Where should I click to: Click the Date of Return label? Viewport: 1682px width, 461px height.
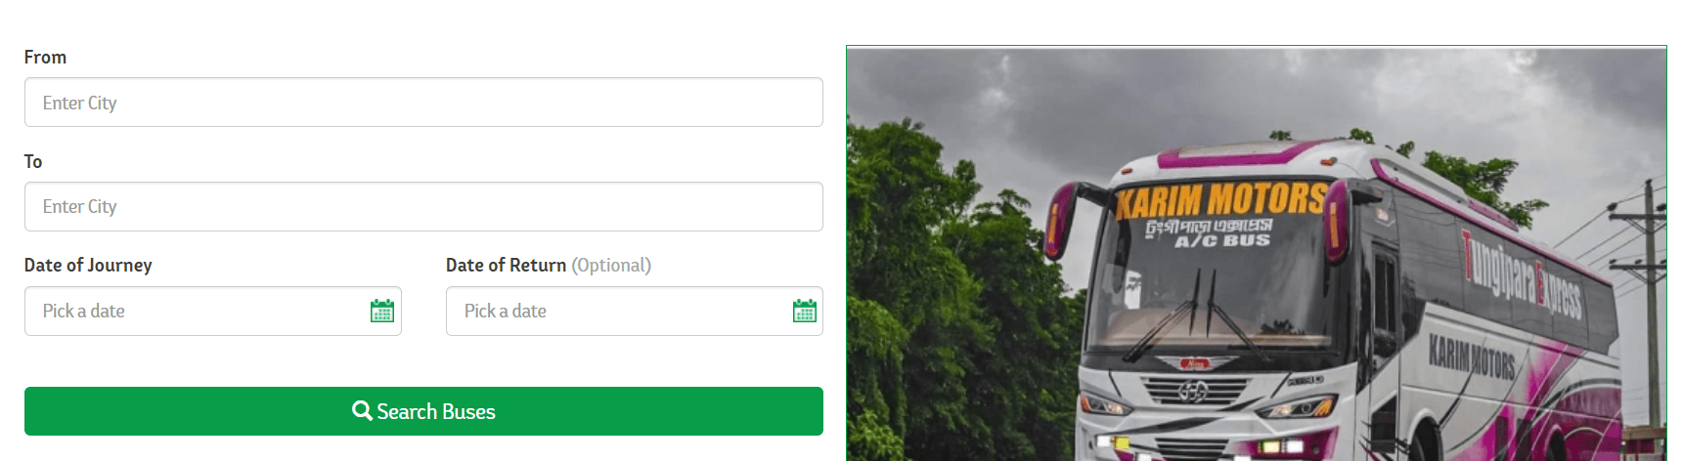(506, 265)
